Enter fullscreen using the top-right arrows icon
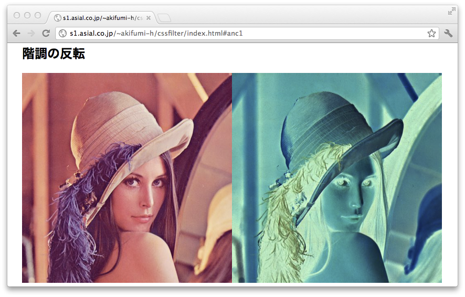 [x=451, y=11]
